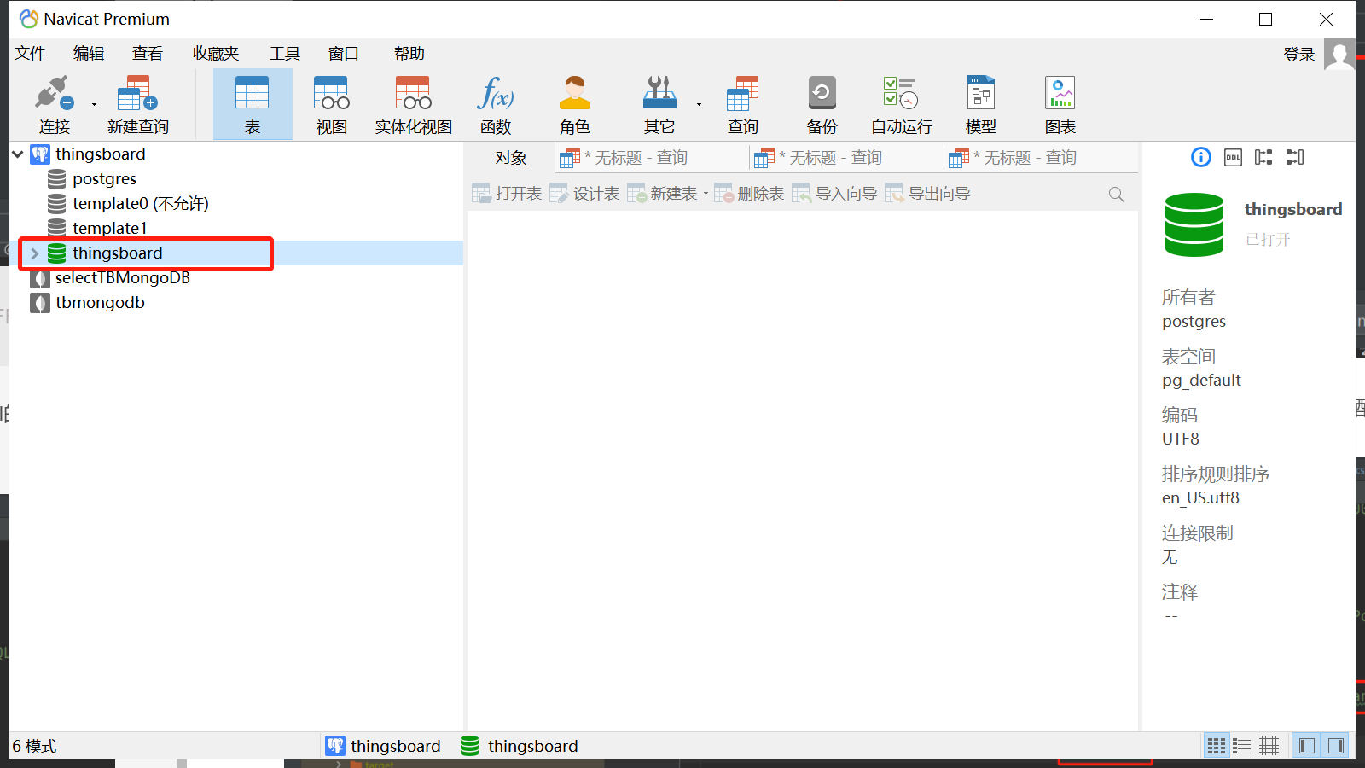Switch to the Objects (对象) tab
1365x768 pixels.
pyautogui.click(x=511, y=158)
